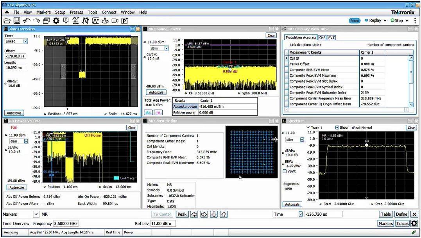Open the gear icon next to Traces button
Viewport: 421px width, 238px height.
pyautogui.click(x=414, y=223)
